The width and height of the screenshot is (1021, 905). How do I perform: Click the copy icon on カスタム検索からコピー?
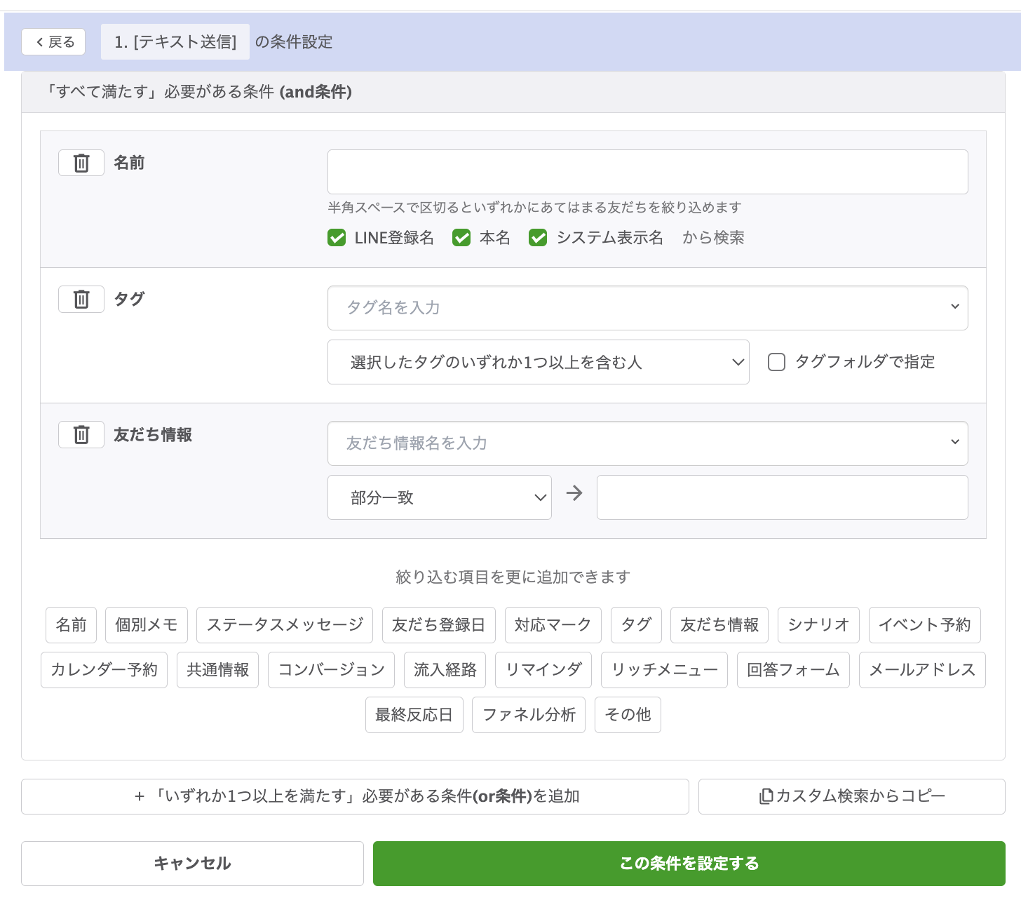tap(766, 796)
